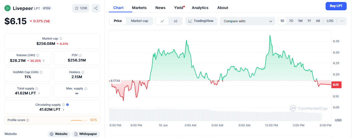Image resolution: width=352 pixels, height=138 pixels.
Task: Click the Holders info icon
Action: (83, 72)
